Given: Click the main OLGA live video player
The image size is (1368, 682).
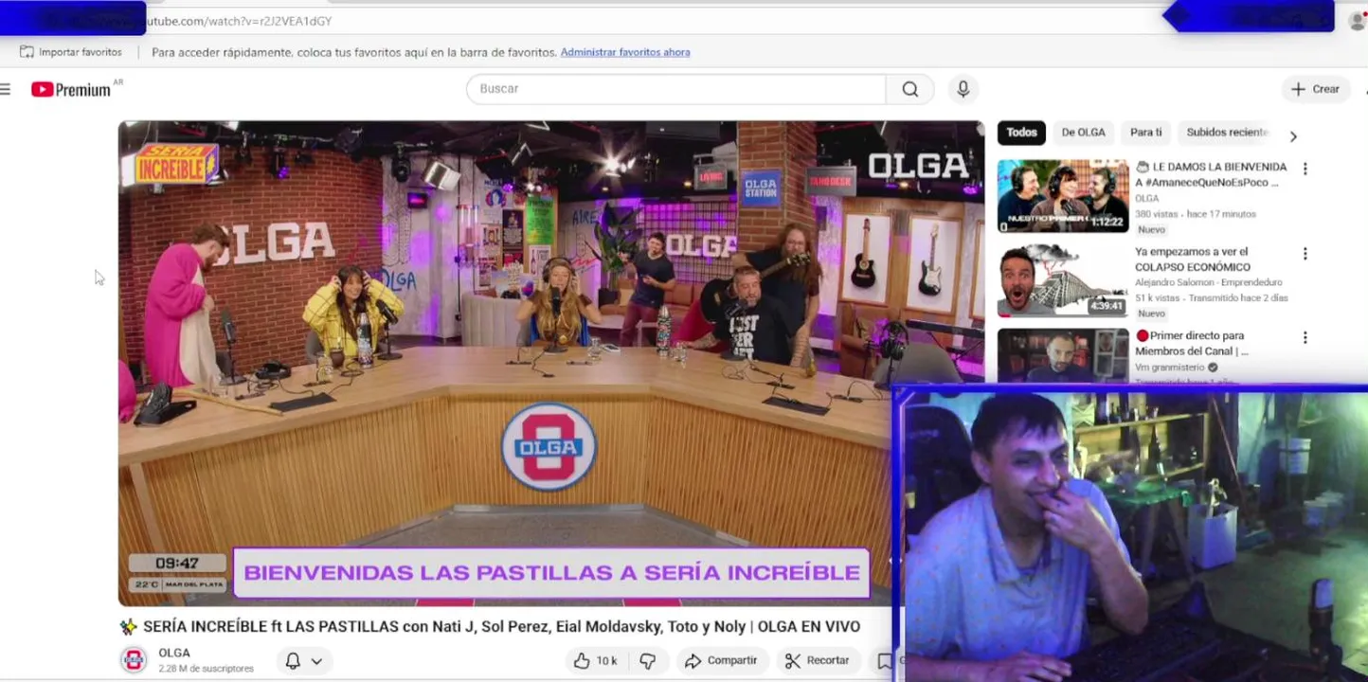Looking at the screenshot, I should (550, 363).
